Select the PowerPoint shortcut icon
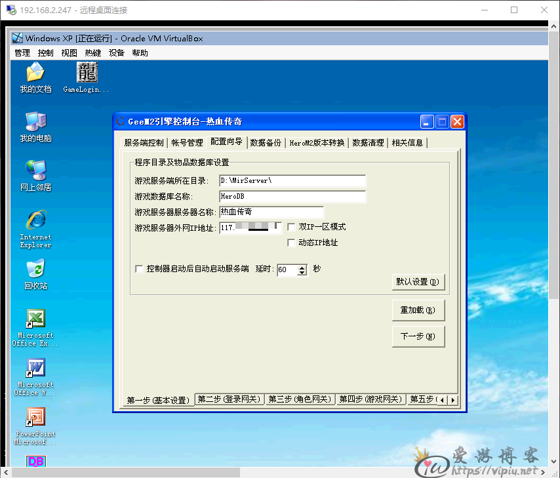 35,427
